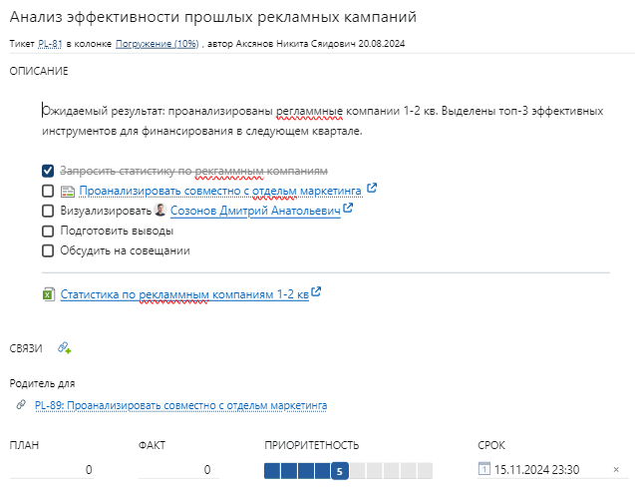
Task: Open ticket link PL-81
Action: click(x=50, y=44)
